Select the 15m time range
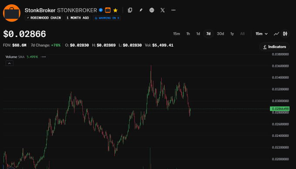The image size is (296, 169). tap(176, 34)
